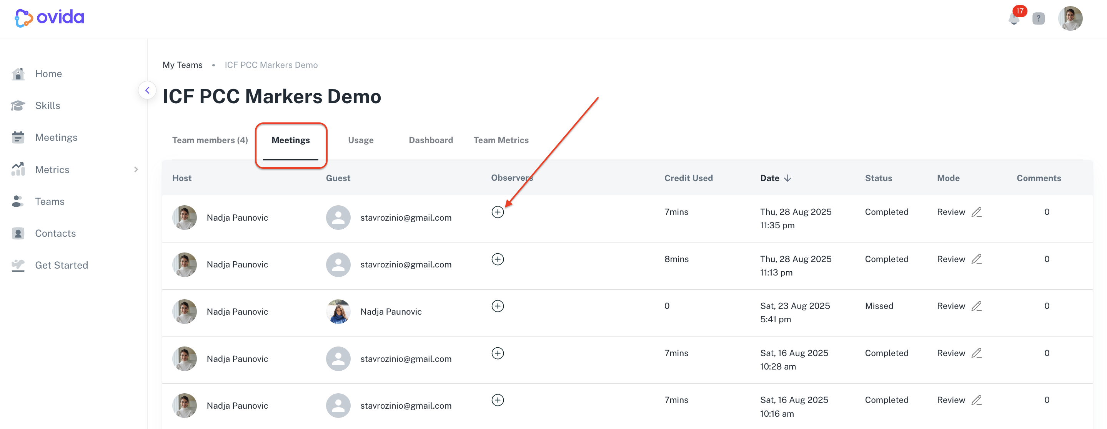Click the Missed status cell
This screenshot has width=1107, height=429.
click(x=879, y=306)
